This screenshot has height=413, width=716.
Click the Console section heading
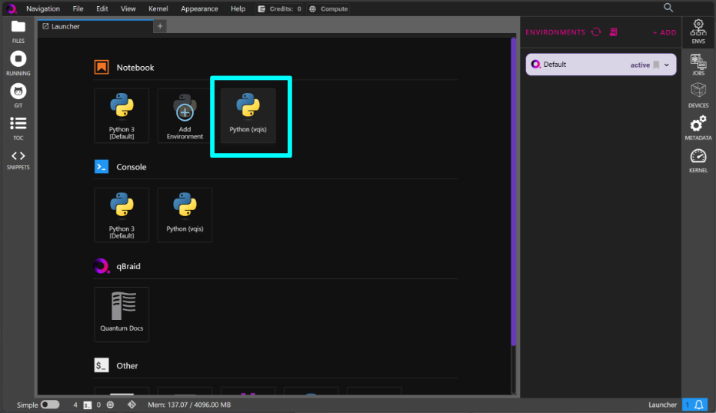tap(131, 167)
